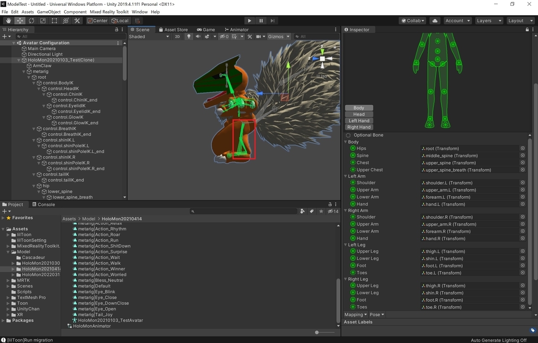This screenshot has width=538, height=343.
Task: Toggle Pivot Center handle position
Action: point(97,21)
